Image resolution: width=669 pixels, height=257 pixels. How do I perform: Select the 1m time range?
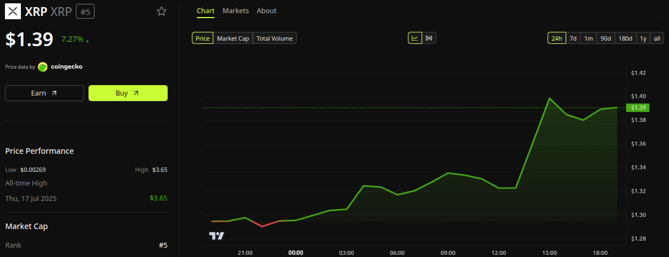pos(588,38)
